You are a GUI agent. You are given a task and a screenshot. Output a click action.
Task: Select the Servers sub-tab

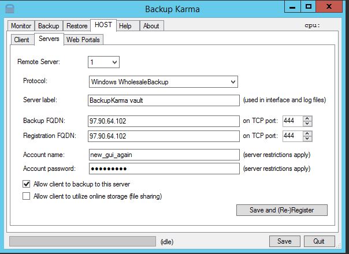pyautogui.click(x=49, y=39)
